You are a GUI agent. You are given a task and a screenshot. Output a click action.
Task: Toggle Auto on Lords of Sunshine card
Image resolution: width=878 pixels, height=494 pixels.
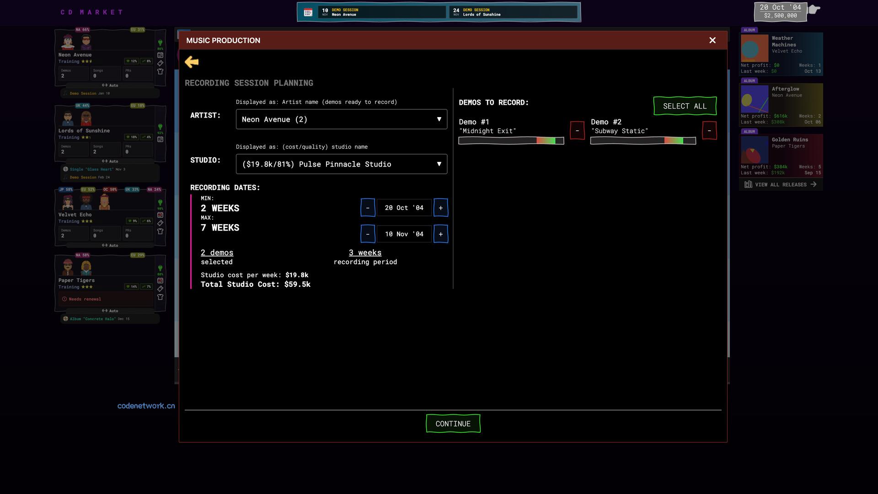(110, 161)
